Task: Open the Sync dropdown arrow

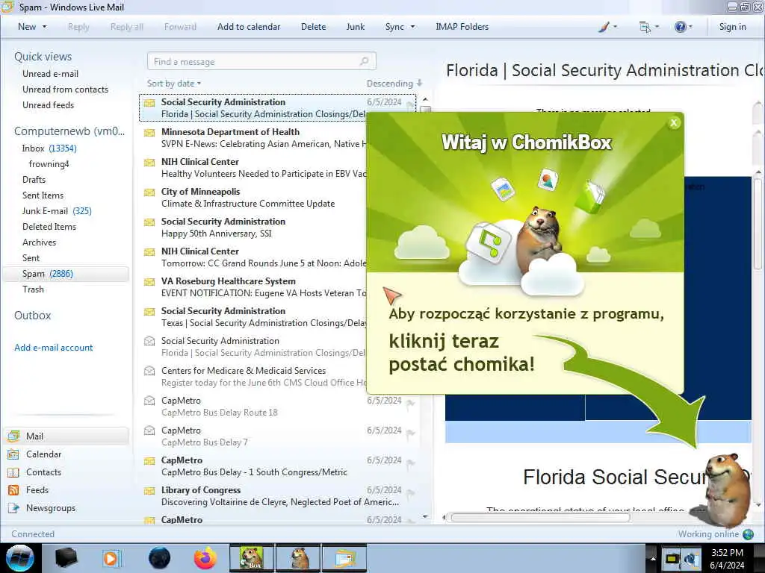Action: (x=412, y=27)
